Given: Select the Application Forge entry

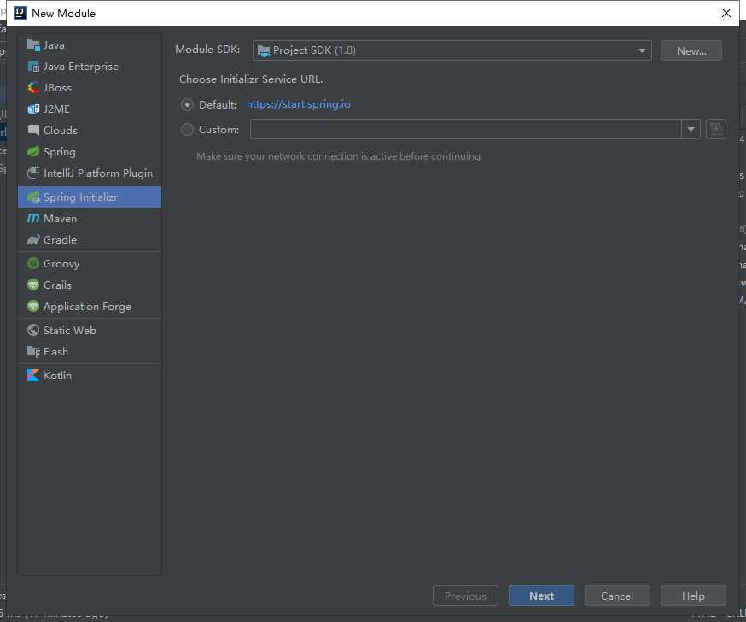Looking at the screenshot, I should [90, 306].
